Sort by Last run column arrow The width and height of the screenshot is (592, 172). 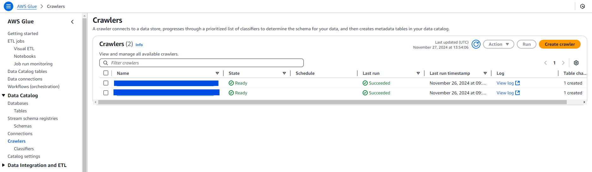tap(418, 73)
